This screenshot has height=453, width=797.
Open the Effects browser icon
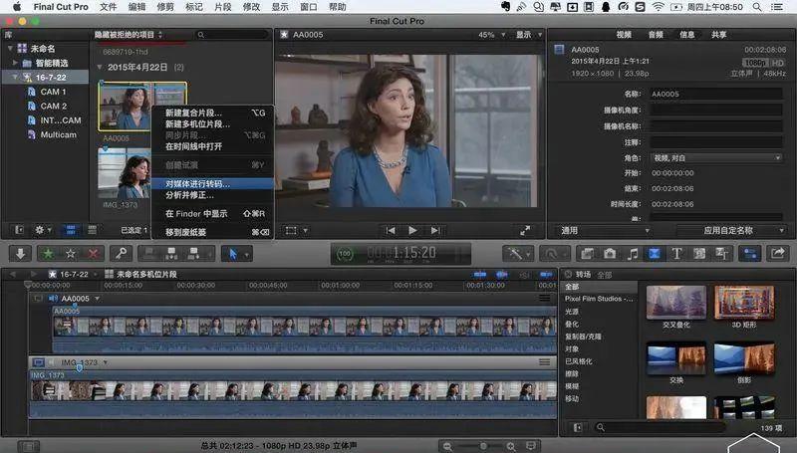[588, 254]
